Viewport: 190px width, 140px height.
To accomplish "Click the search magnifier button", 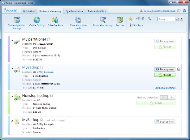I will tap(178, 19).
